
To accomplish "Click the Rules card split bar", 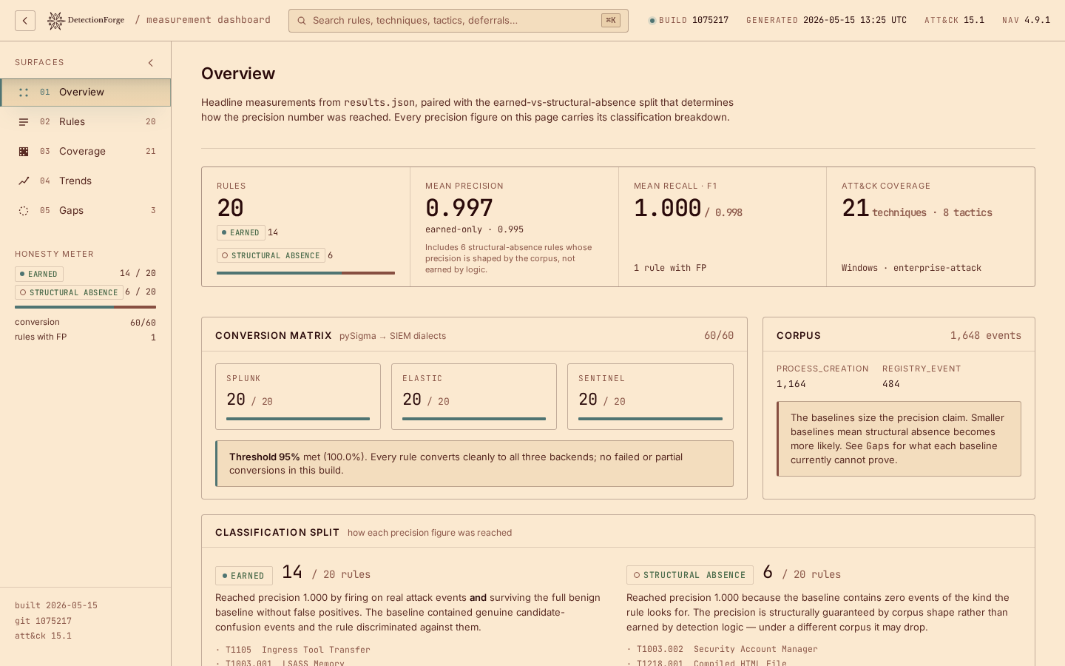I will tap(305, 273).
